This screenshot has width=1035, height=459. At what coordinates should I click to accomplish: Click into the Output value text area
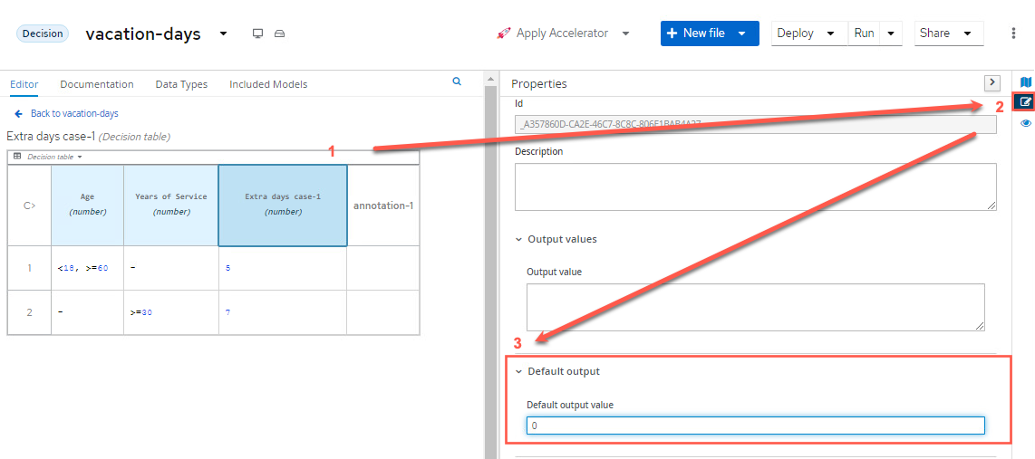pyautogui.click(x=755, y=307)
